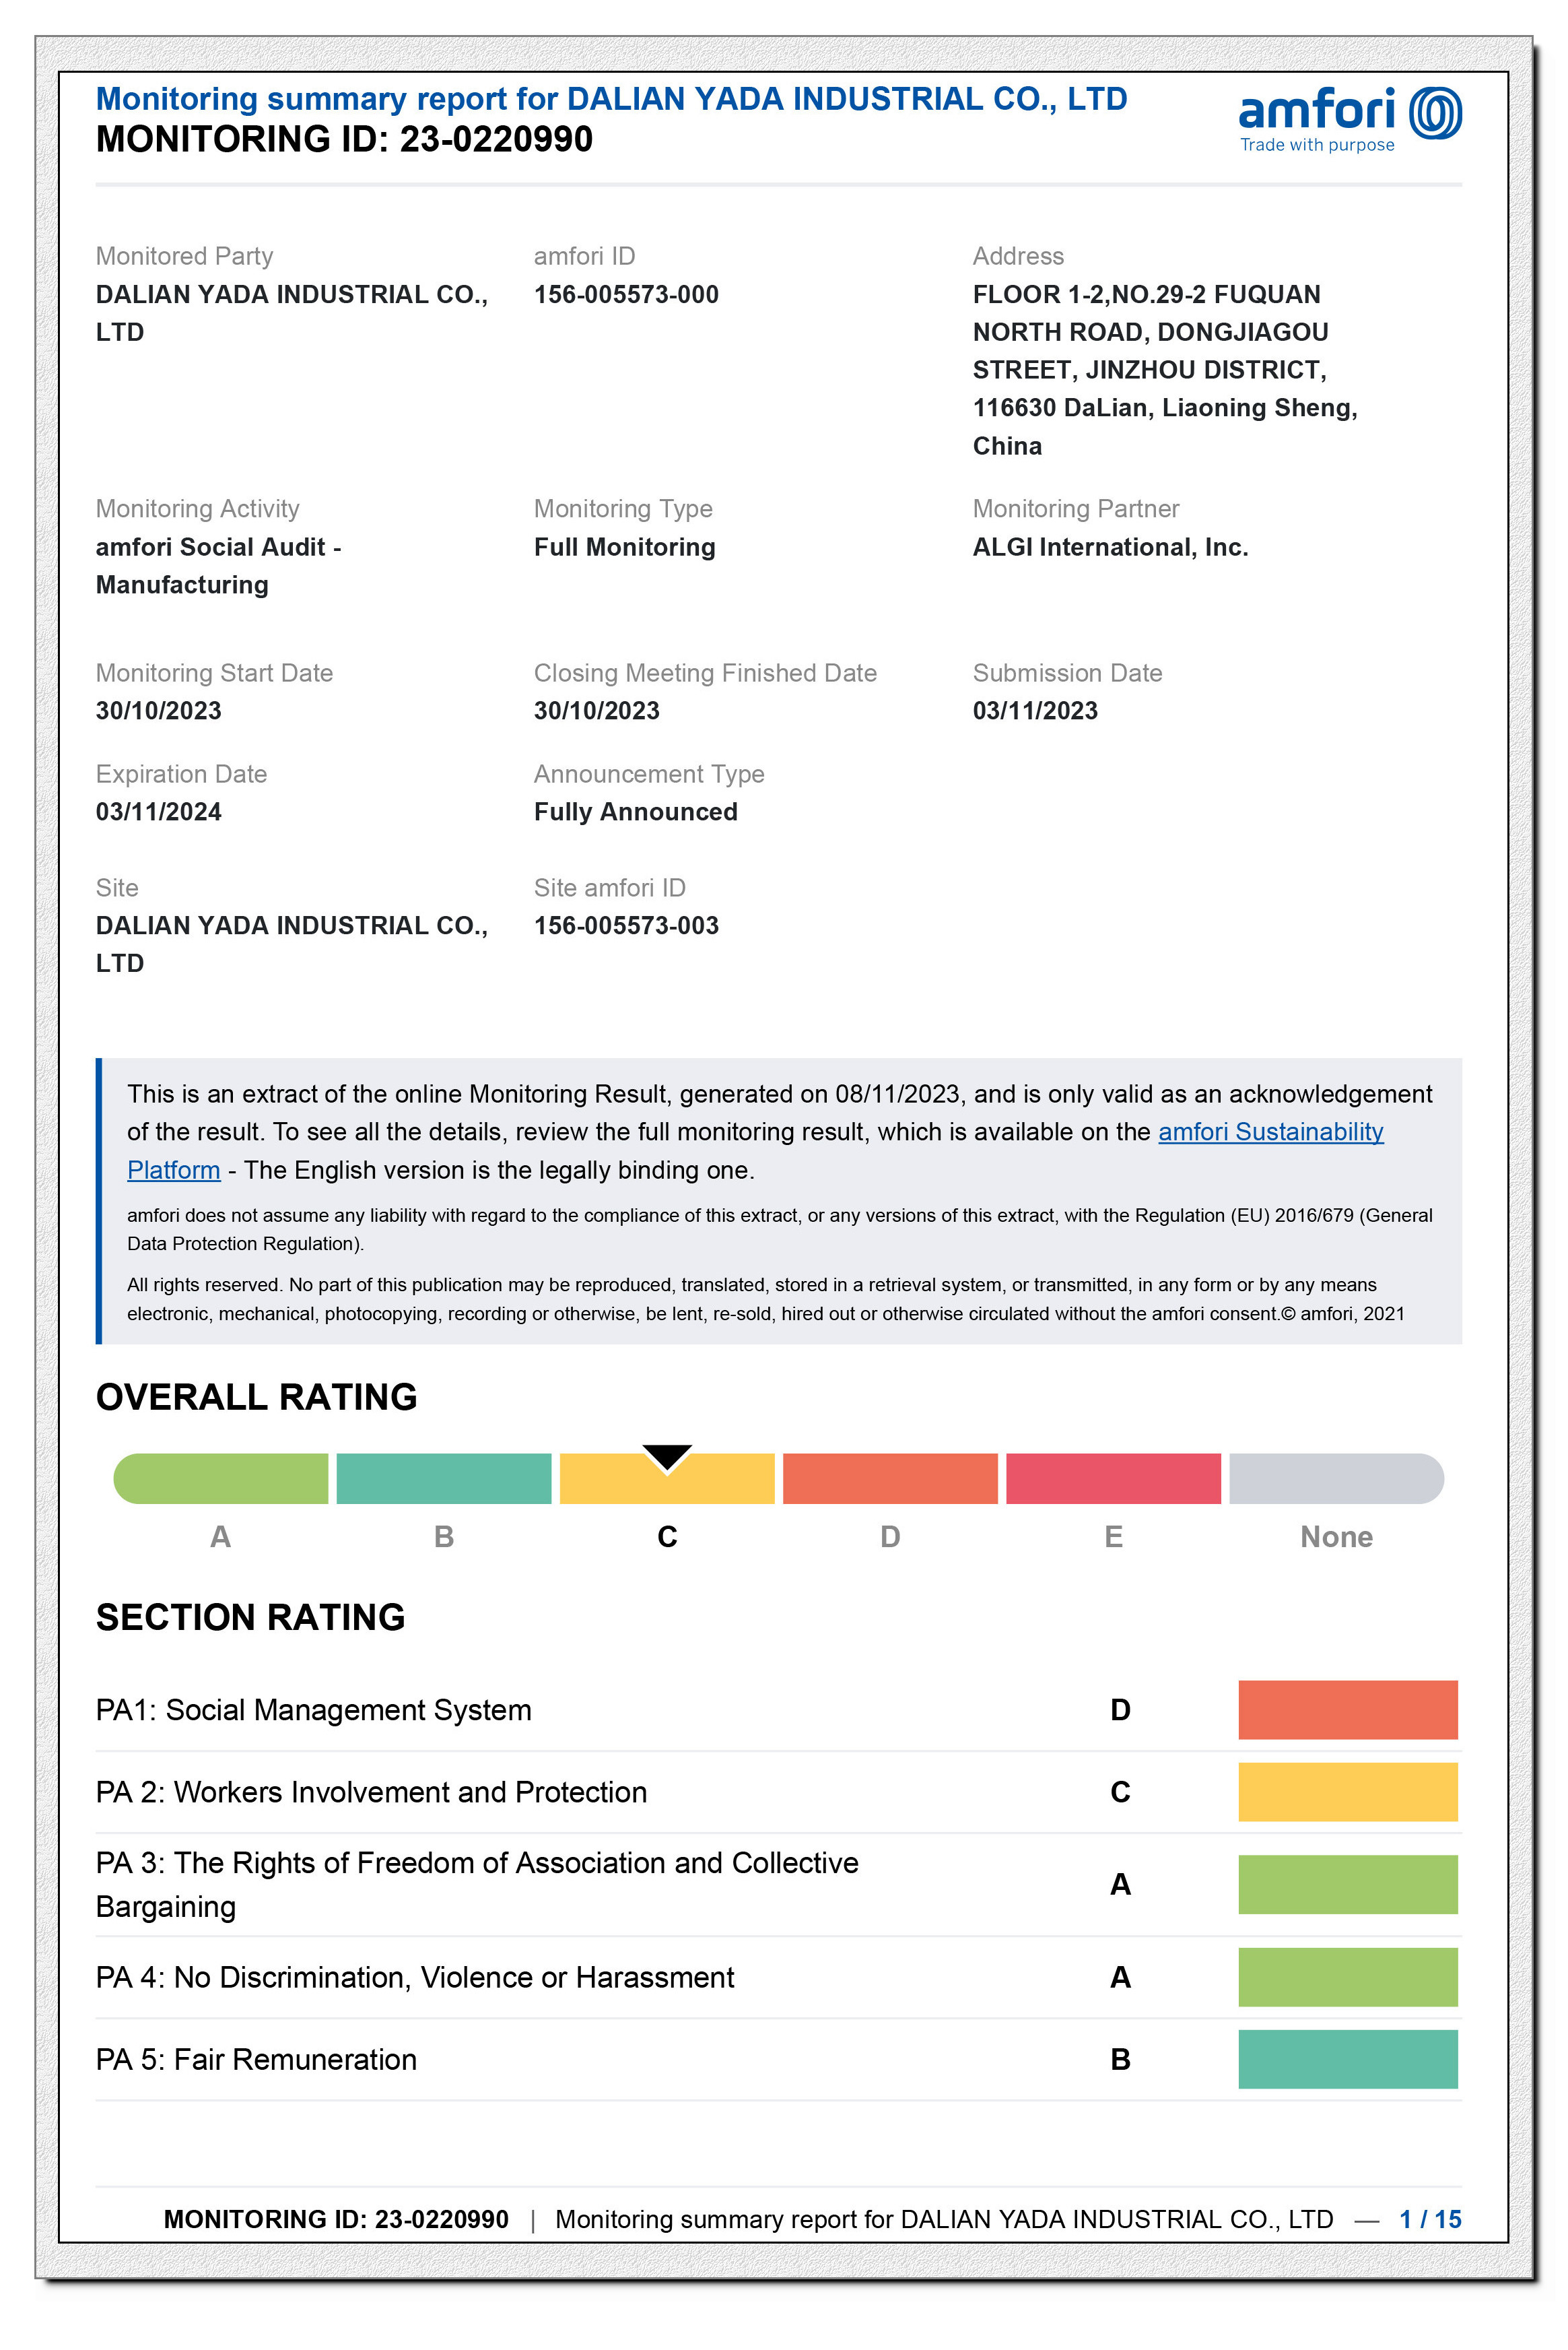
Task: Click the Monitored Party name 'DALIAN YADA INDUSTRIAL CO., LTD'
Action: (291, 313)
